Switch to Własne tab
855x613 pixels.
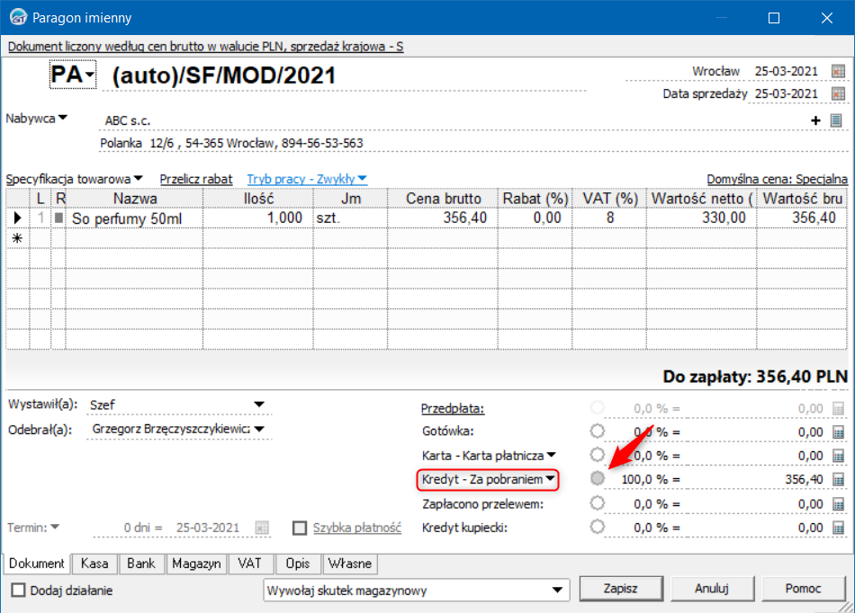[349, 564]
